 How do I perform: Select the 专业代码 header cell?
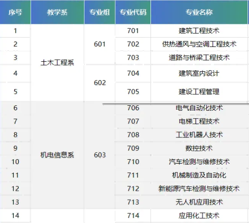[133, 12]
